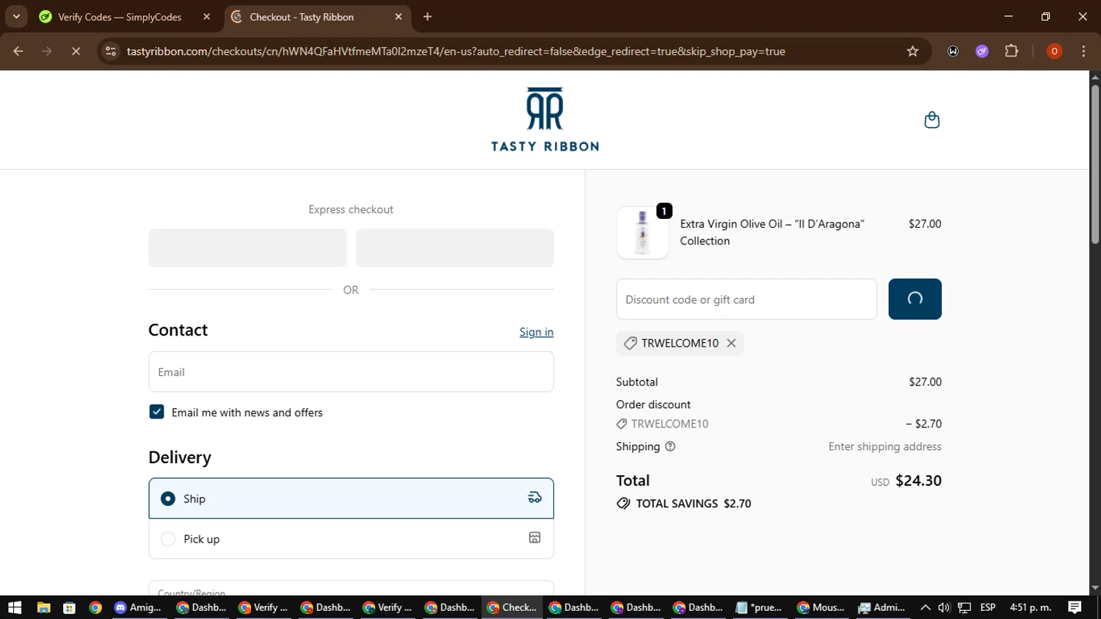Viewport: 1101px width, 619px height.
Task: Click the first express checkout button
Action: coord(247,247)
